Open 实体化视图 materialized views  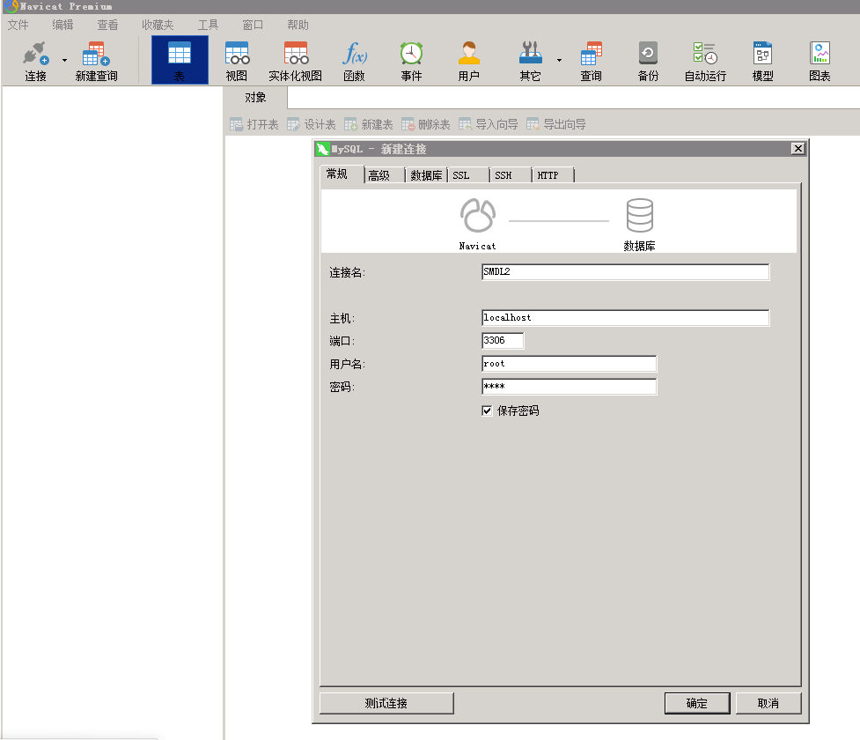(x=295, y=61)
